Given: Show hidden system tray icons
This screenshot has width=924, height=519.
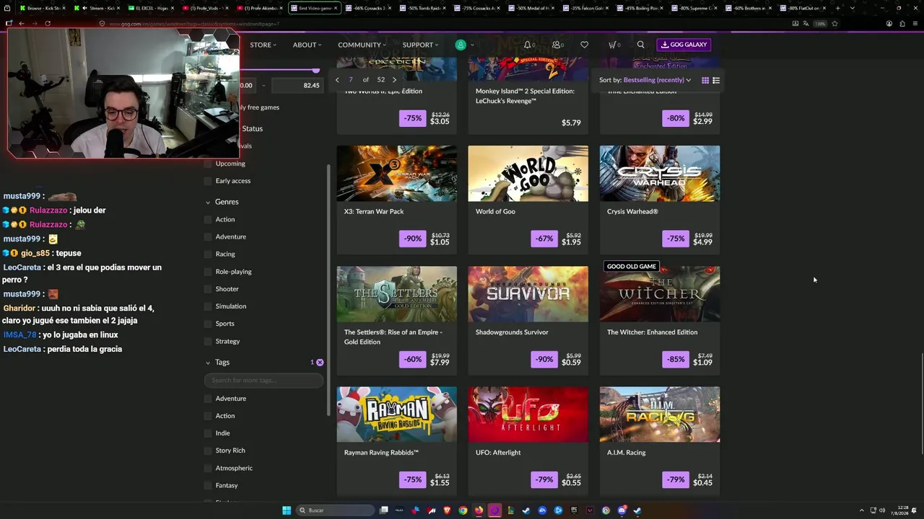Looking at the screenshot, I should point(861,510).
